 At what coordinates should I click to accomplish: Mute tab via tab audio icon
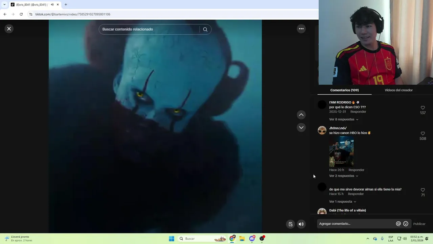(52, 5)
